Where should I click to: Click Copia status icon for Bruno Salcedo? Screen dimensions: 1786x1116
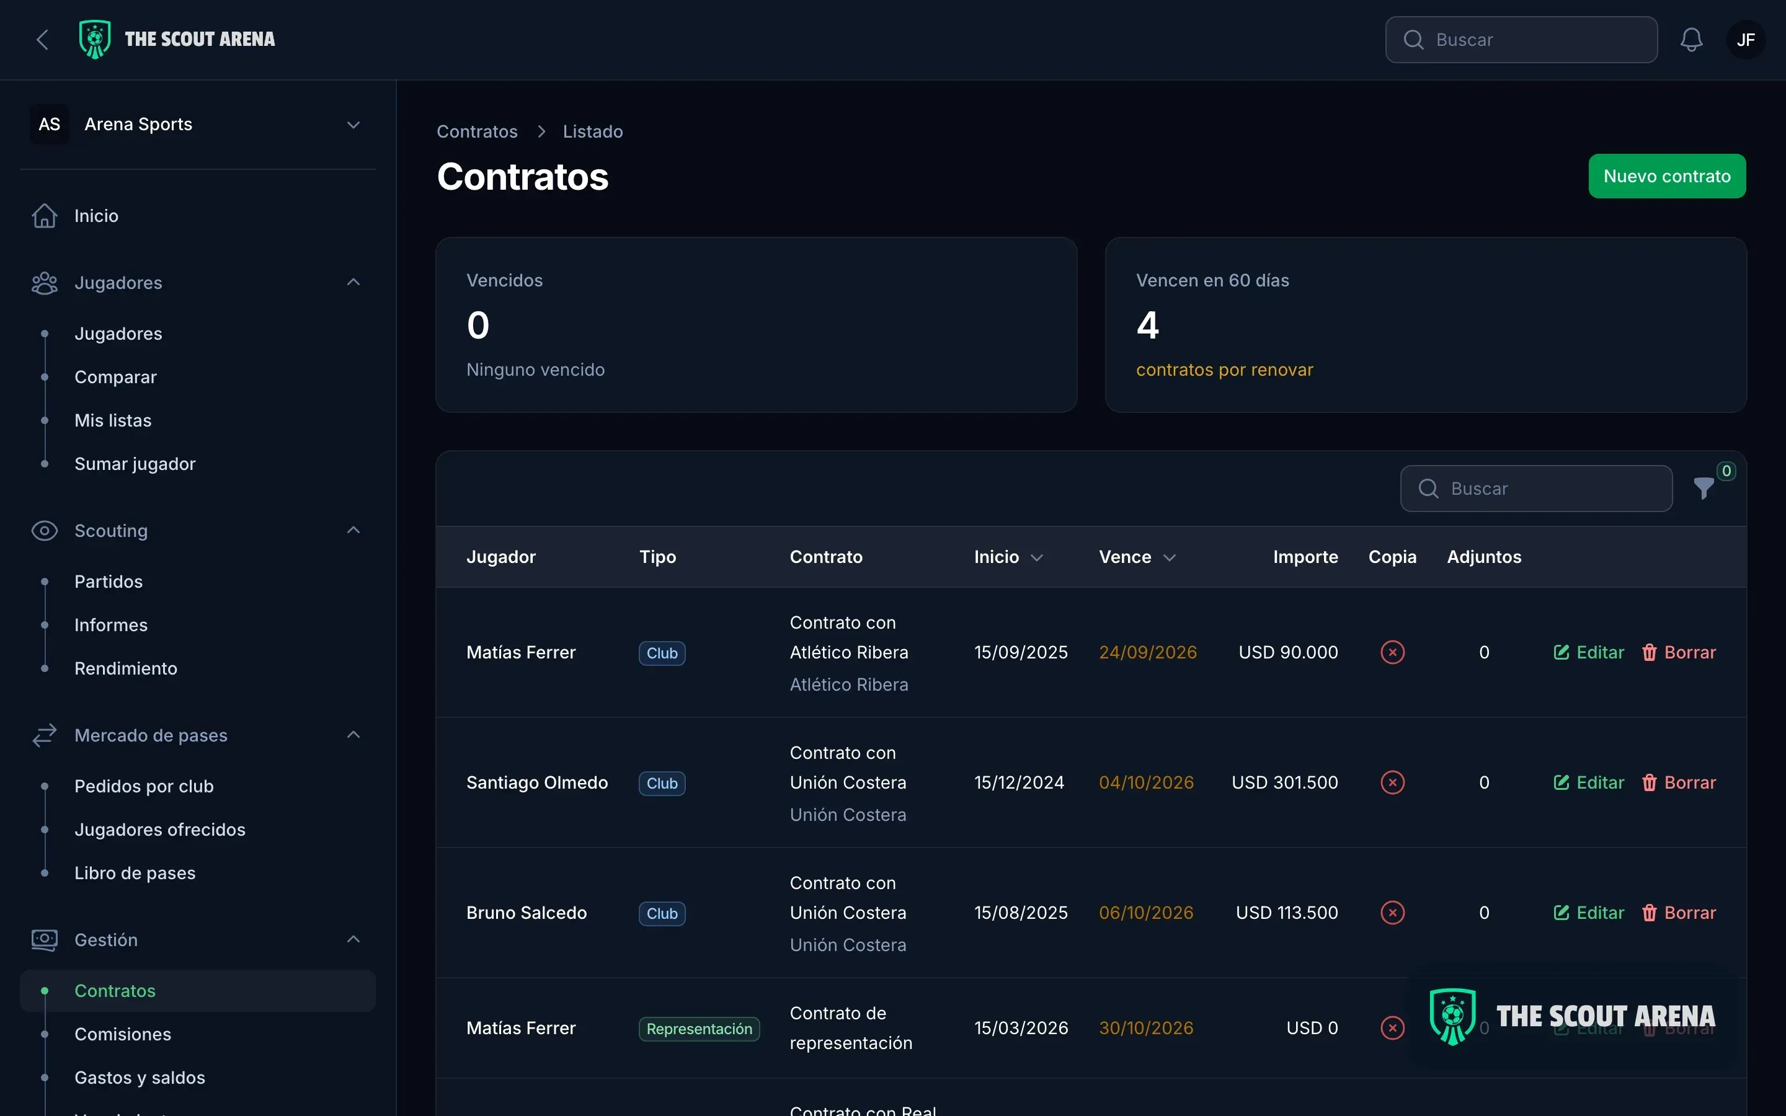[x=1393, y=912]
